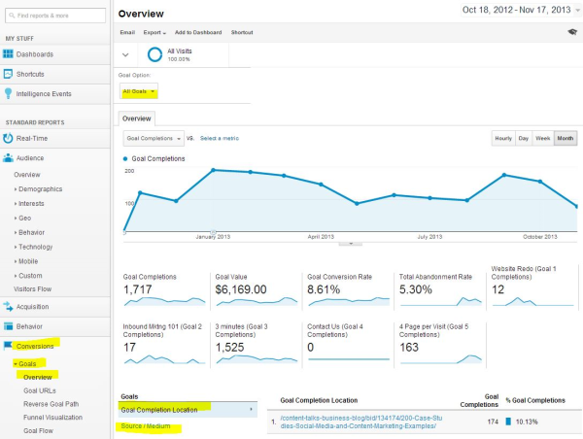Viewport: 583px width, 439px height.
Task: Open the Goal Completions metric dropdown
Action: [x=154, y=138]
